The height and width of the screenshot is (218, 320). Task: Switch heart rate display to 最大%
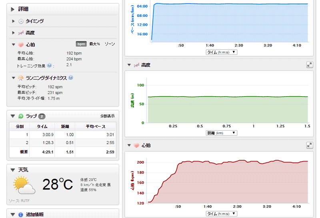click(94, 44)
